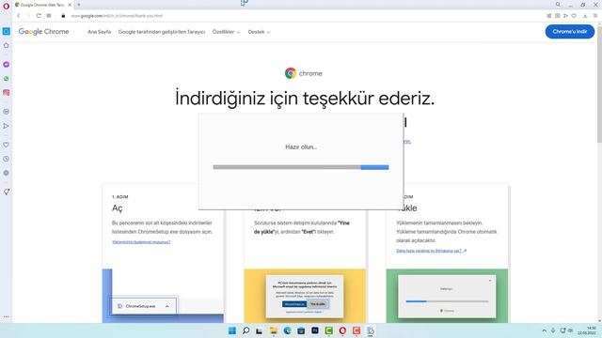Image resolution: width=602 pixels, height=338 pixels.
Task: Show hidden system tray icons chevron
Action: (544, 330)
